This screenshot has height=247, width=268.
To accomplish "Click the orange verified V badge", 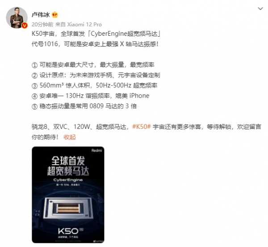I will 25,26.
